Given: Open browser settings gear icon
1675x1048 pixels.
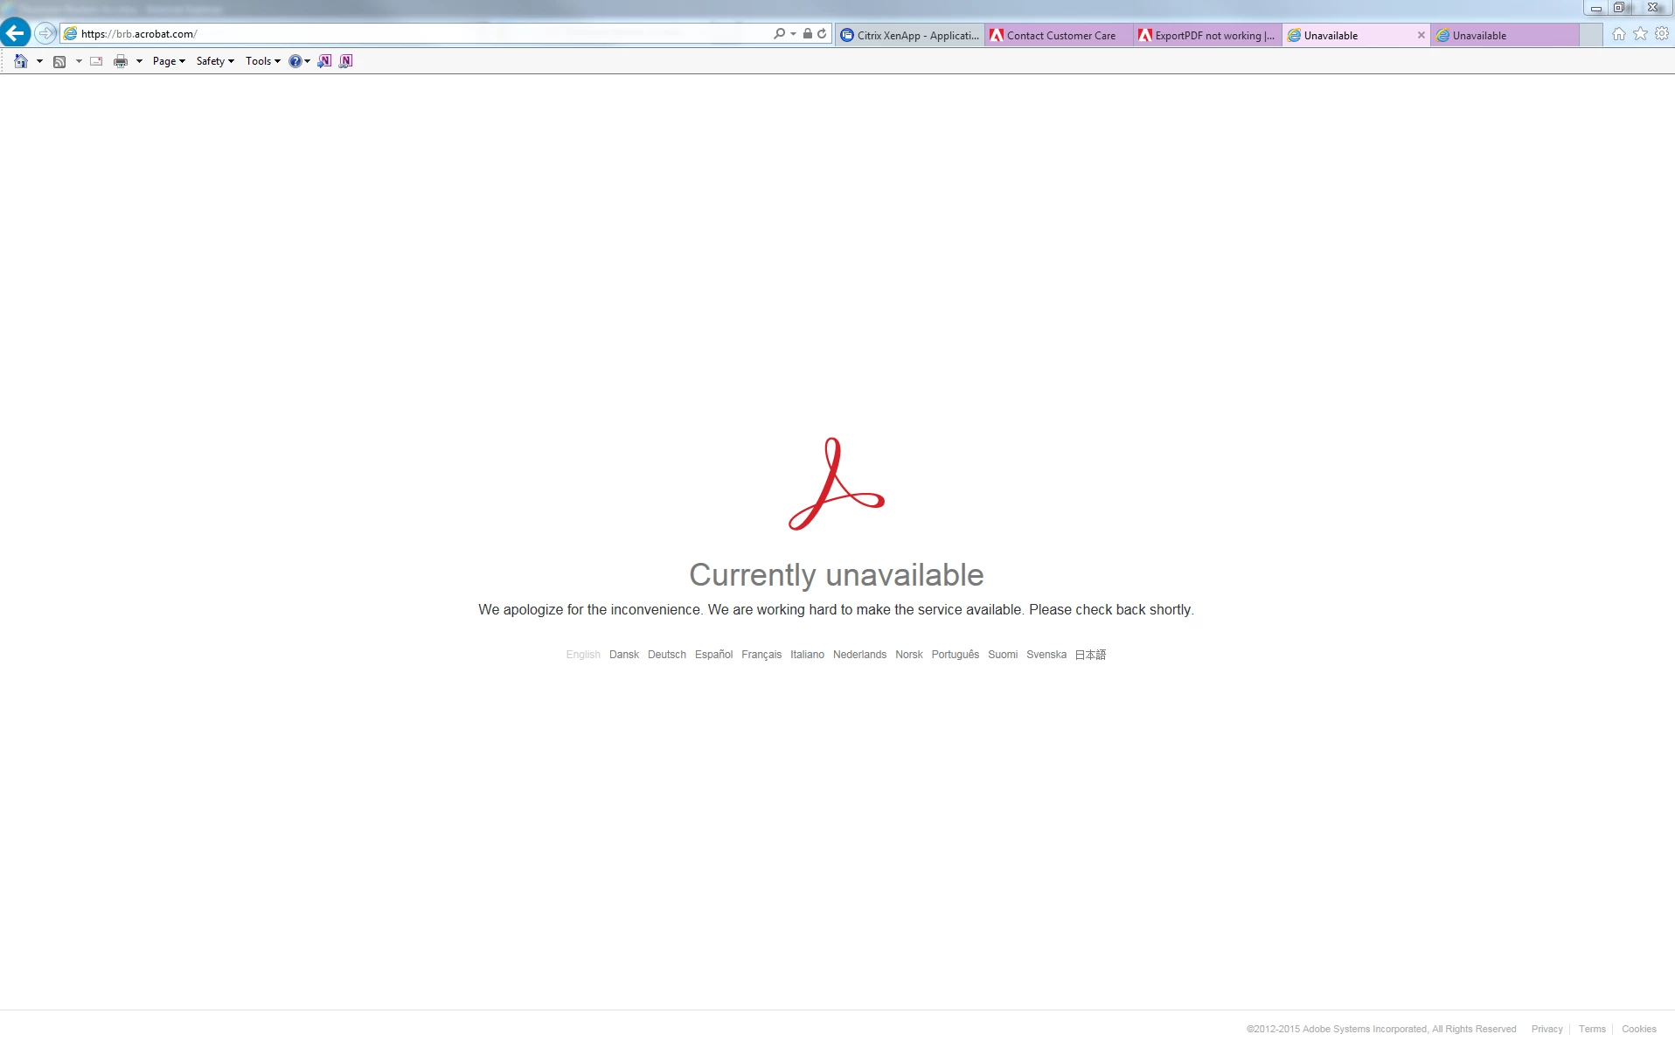Looking at the screenshot, I should 1662,34.
